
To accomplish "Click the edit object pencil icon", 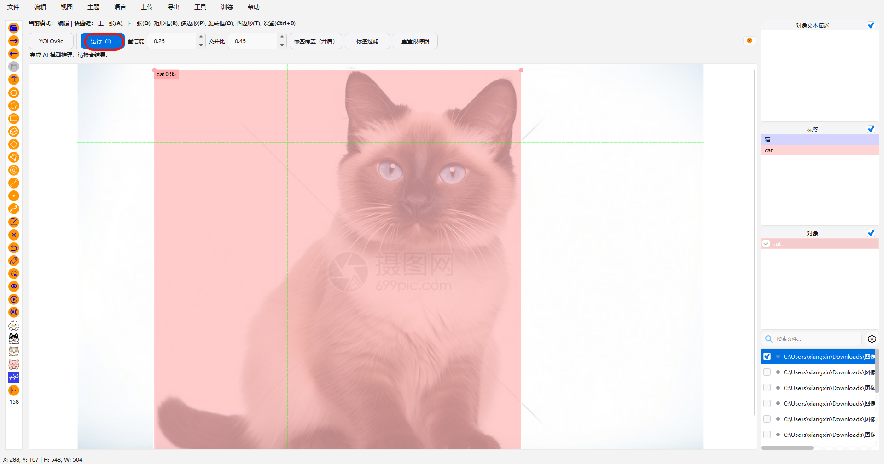I will (14, 222).
